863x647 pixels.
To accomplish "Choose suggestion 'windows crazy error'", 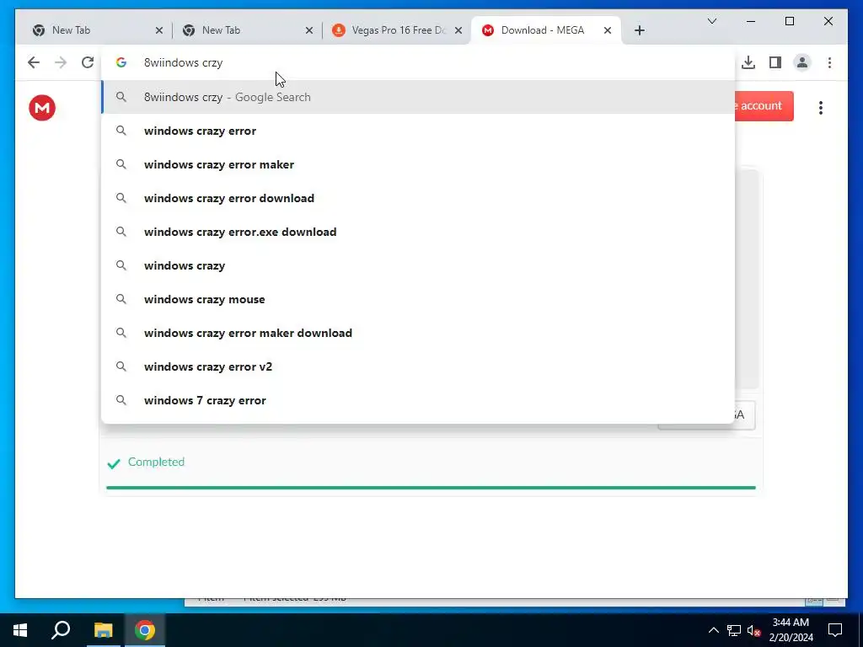I will click(418, 131).
